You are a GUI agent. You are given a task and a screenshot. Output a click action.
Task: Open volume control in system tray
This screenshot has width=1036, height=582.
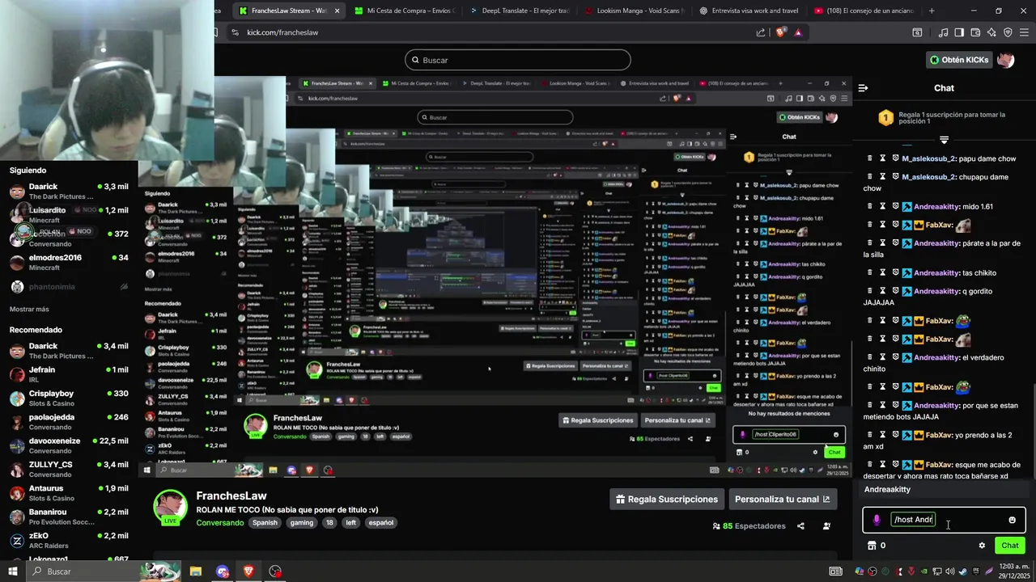(x=949, y=571)
